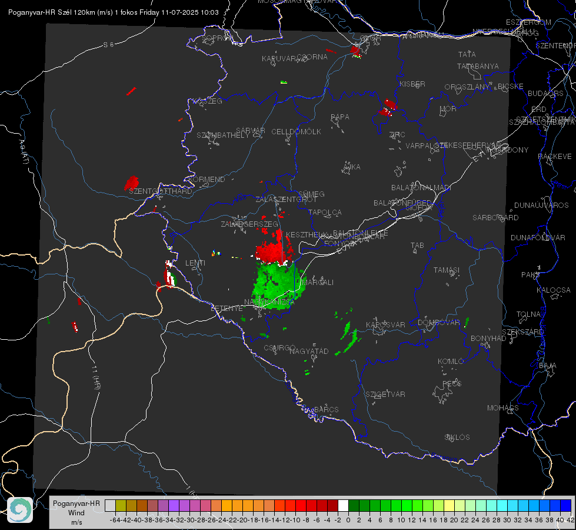Click the SZEKSZÁRD city label
This screenshot has width=576, height=530.
click(523, 332)
